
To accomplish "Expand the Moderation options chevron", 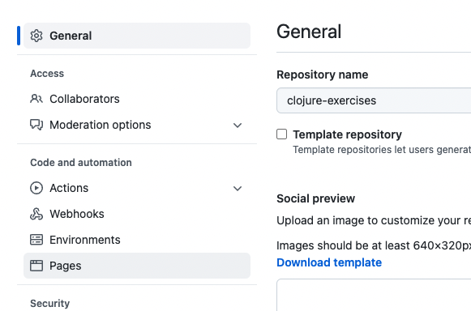I will pyautogui.click(x=238, y=126).
